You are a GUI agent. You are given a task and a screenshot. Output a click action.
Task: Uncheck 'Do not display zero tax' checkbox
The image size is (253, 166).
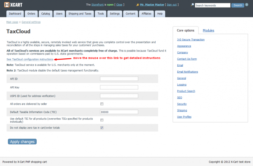coord(102,128)
